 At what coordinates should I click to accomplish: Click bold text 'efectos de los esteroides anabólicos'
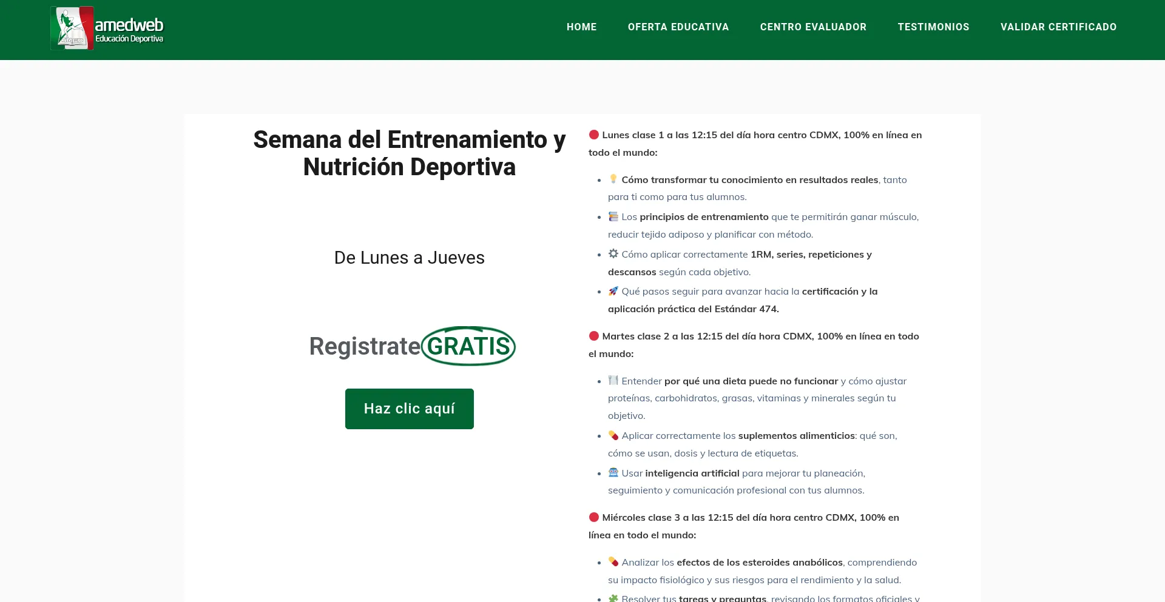coord(760,563)
